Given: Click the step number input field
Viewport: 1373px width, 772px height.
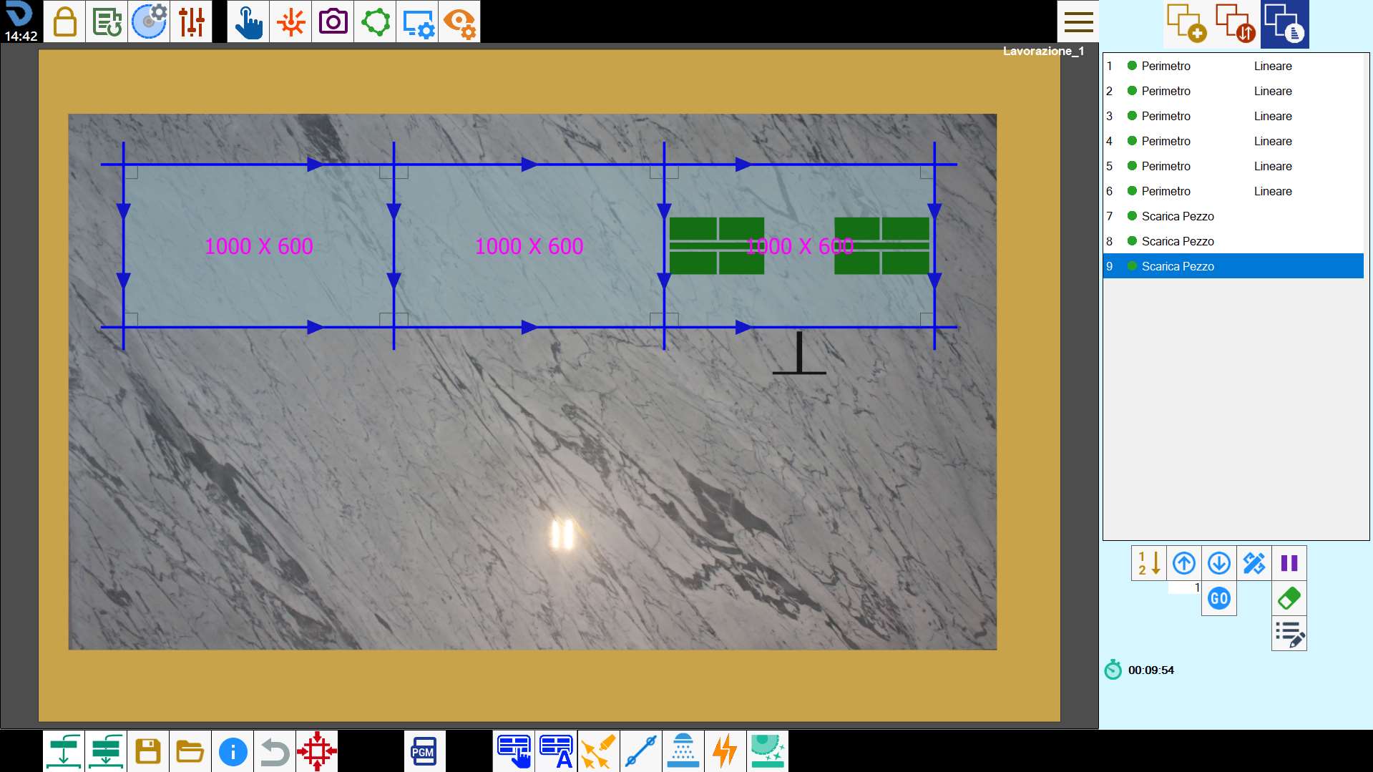Looking at the screenshot, I should 1185,587.
